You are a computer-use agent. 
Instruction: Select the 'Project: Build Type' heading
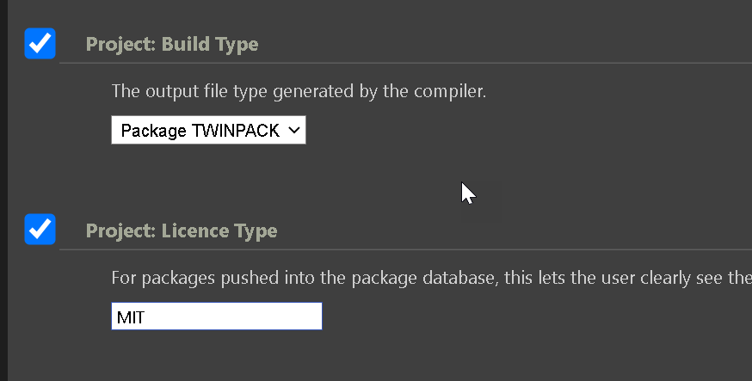[x=172, y=44]
